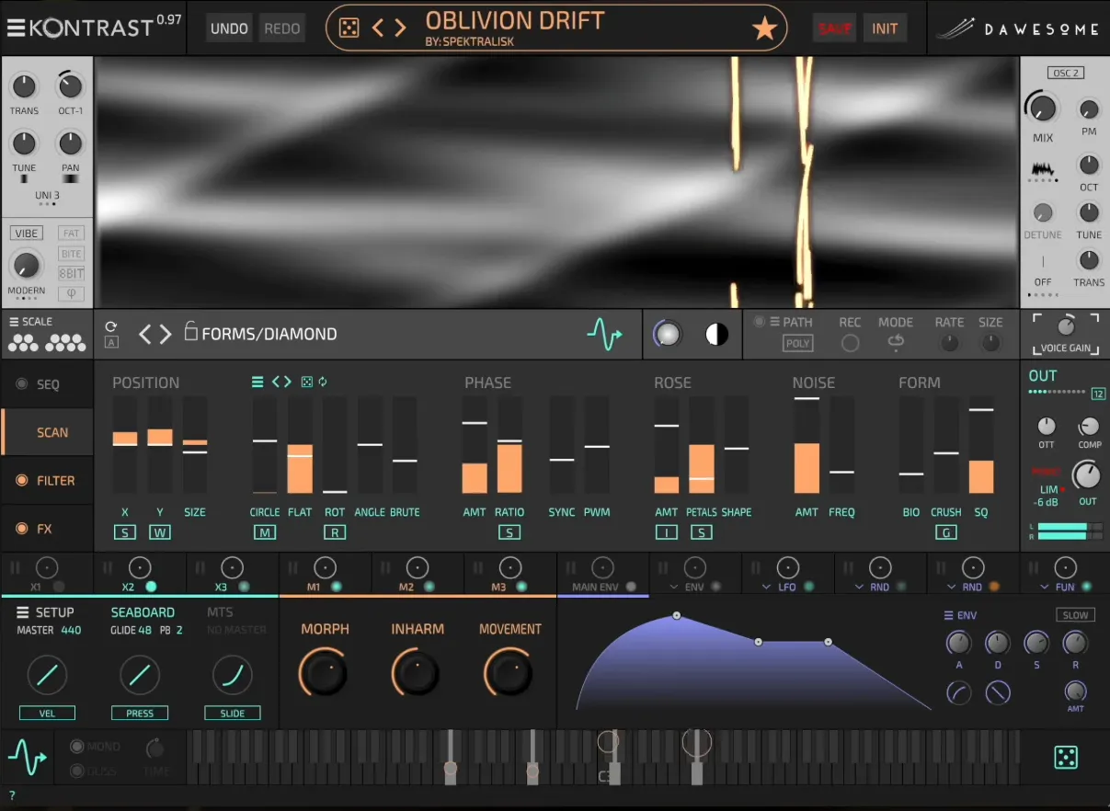Viewport: 1110px width, 811px height.
Task: Click the REC circle button
Action: (x=851, y=343)
